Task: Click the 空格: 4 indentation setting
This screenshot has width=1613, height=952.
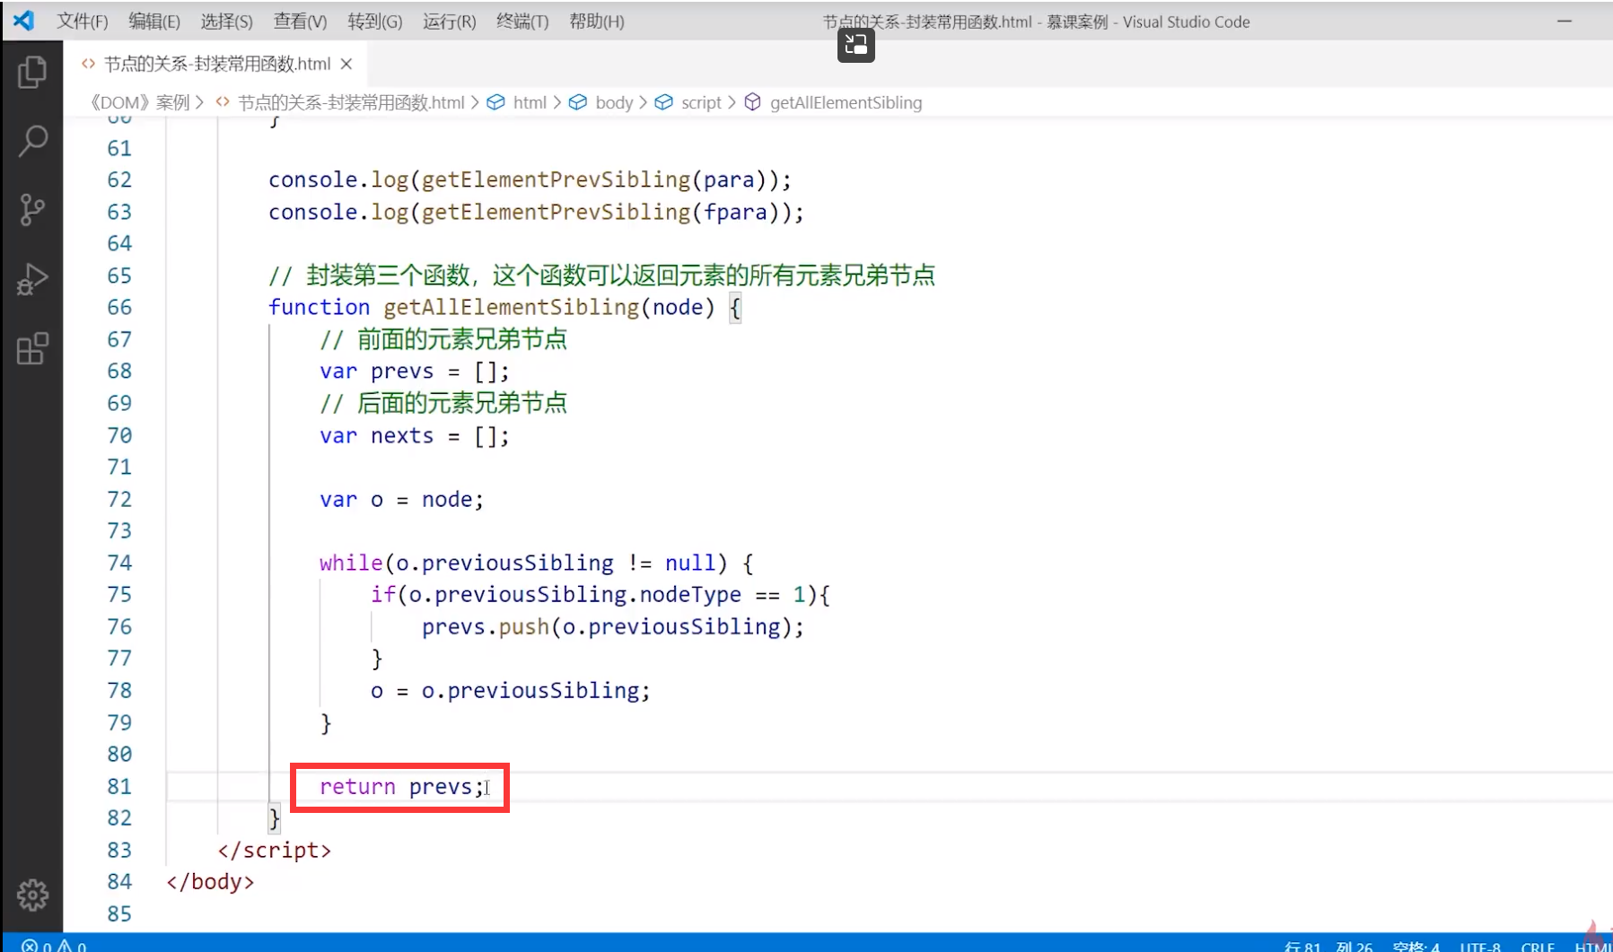Action: click(x=1416, y=946)
